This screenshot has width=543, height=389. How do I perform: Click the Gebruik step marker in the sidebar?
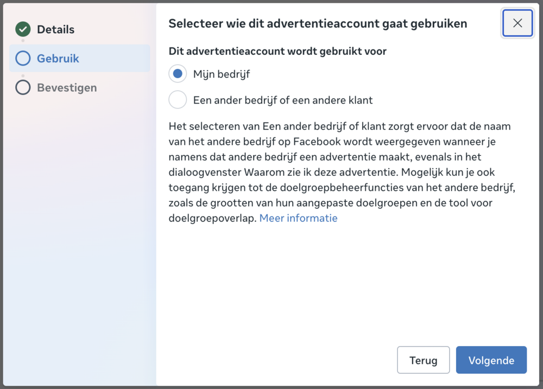pyautogui.click(x=54, y=58)
